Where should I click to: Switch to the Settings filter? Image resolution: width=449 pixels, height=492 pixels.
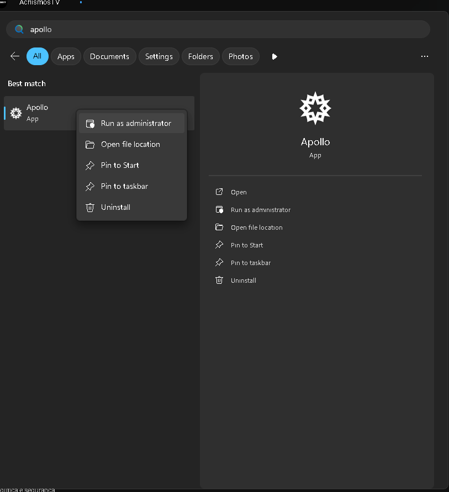pyautogui.click(x=159, y=56)
